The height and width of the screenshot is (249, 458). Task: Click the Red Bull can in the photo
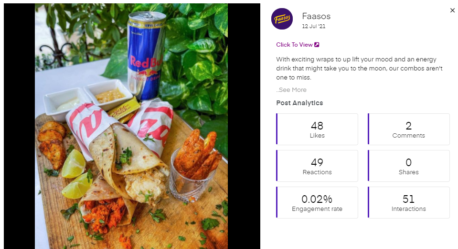(x=146, y=55)
